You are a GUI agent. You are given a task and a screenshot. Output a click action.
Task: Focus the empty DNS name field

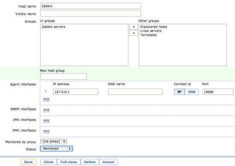pyautogui.click(x=135, y=92)
